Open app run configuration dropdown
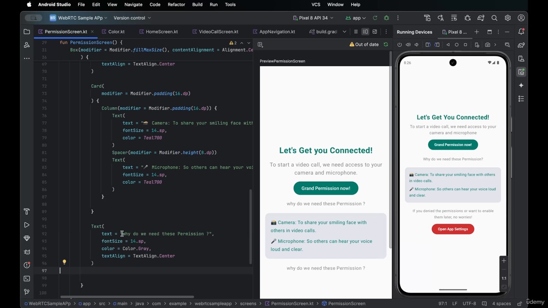This screenshot has width=548, height=308. 356,18
